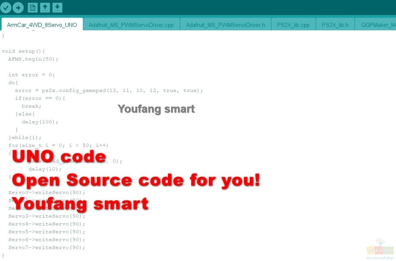Open the Adafruit_MS_PWMServoDriver.cpp tab
The image size is (396, 261).
131,25
